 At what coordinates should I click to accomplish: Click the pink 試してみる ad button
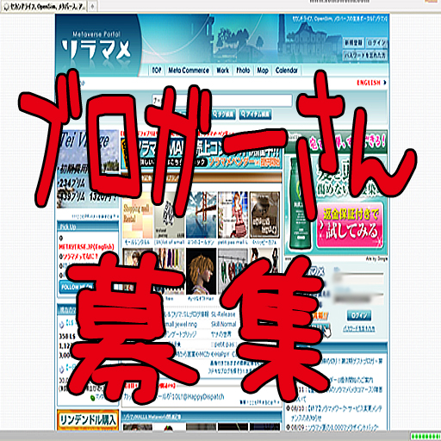point(351,226)
